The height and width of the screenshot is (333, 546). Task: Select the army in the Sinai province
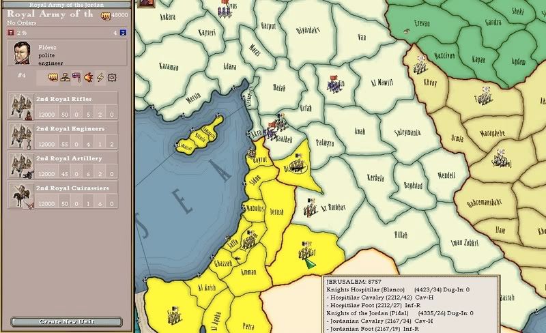click(x=175, y=315)
